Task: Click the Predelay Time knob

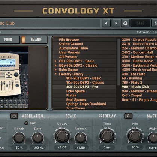Action: coord(107,135)
